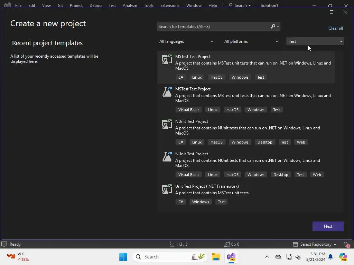Click the feedback icon beside Ready status
This screenshot has width=354, height=265.
(x=4, y=244)
